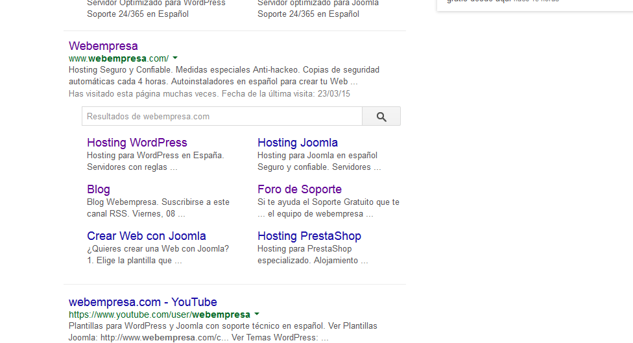Viewport: 633px width, 343px height.
Task: Click the 'Si te ayuda el Soporte Gratuito' description
Action: pos(328,208)
